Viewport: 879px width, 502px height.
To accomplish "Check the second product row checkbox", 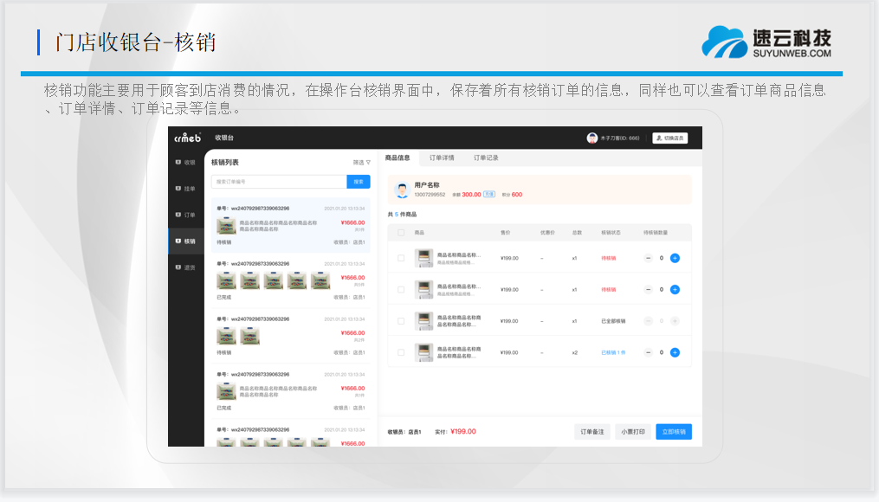I will pos(401,289).
